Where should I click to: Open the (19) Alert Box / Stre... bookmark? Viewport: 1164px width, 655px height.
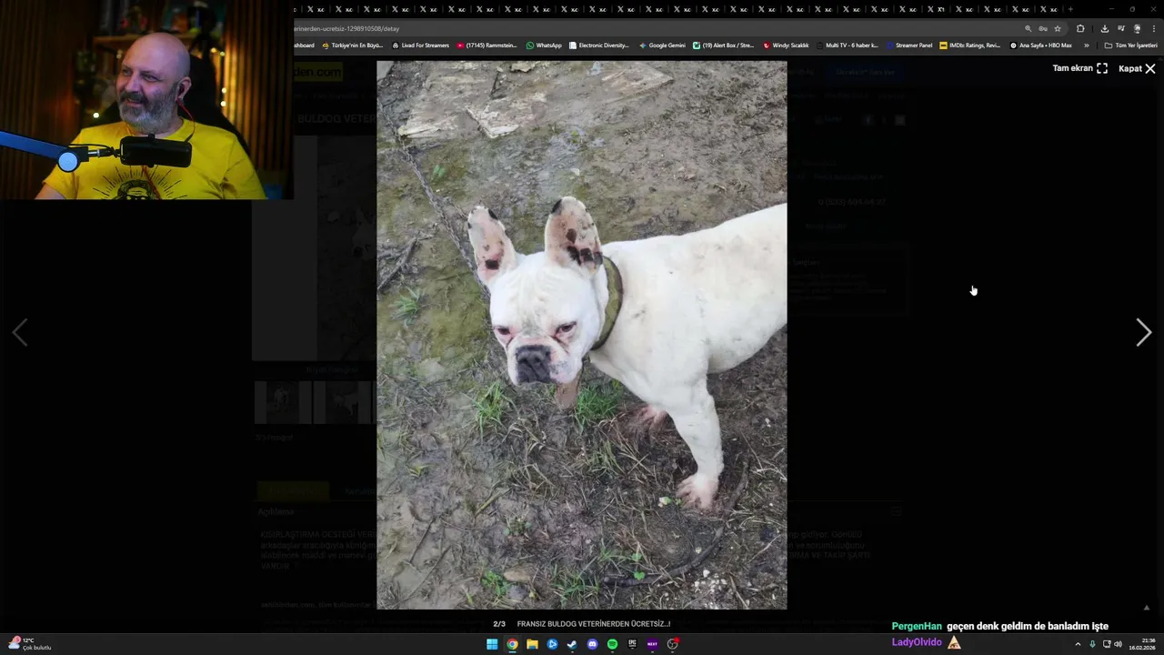click(x=724, y=45)
